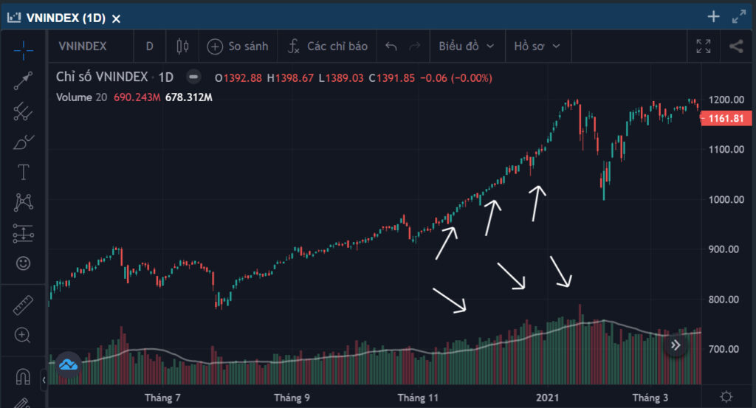The width and height of the screenshot is (756, 408).
Task: Close the VNINDEX (1D) tab
Action: point(116,18)
